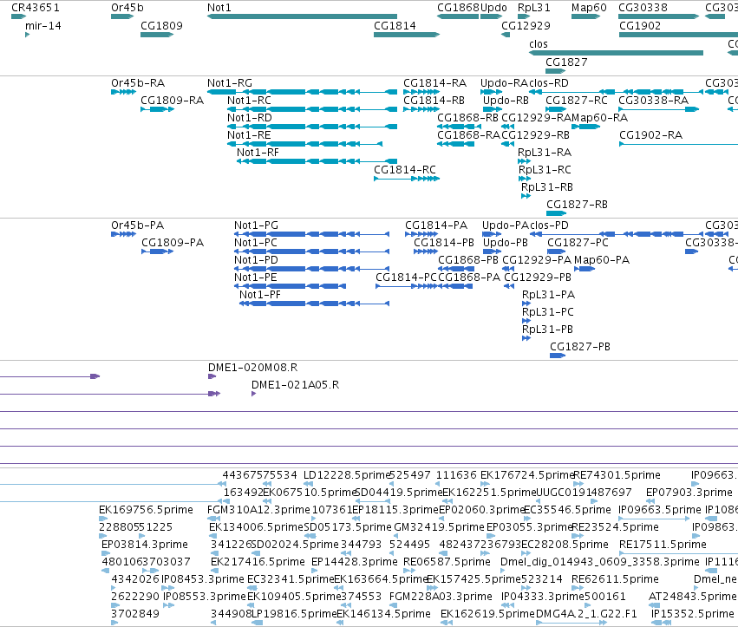
Task: Click the CG12929 gene label
Action: click(526, 26)
